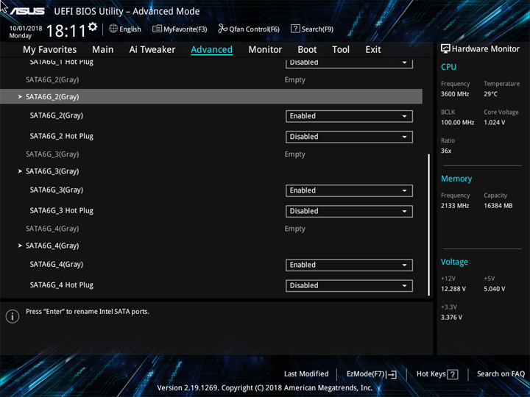Open the Ai Tweaker tab
530x397 pixels.
coord(152,50)
